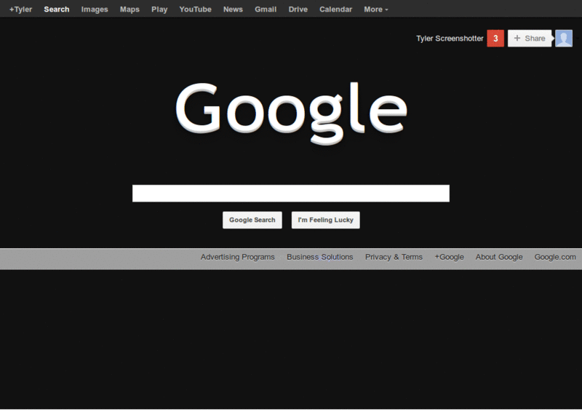Open Privacy & Terms footer link

pyautogui.click(x=394, y=257)
